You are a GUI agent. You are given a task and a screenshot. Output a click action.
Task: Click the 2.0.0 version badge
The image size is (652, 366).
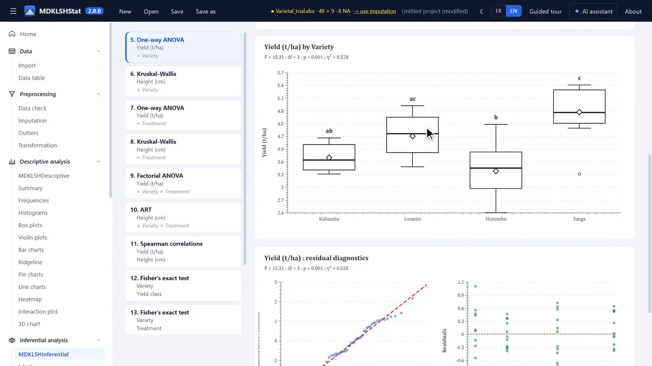(x=94, y=11)
